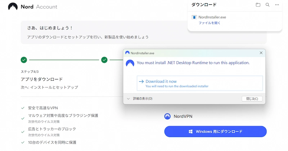Click large Nord logo inside installer dialog

(130, 63)
